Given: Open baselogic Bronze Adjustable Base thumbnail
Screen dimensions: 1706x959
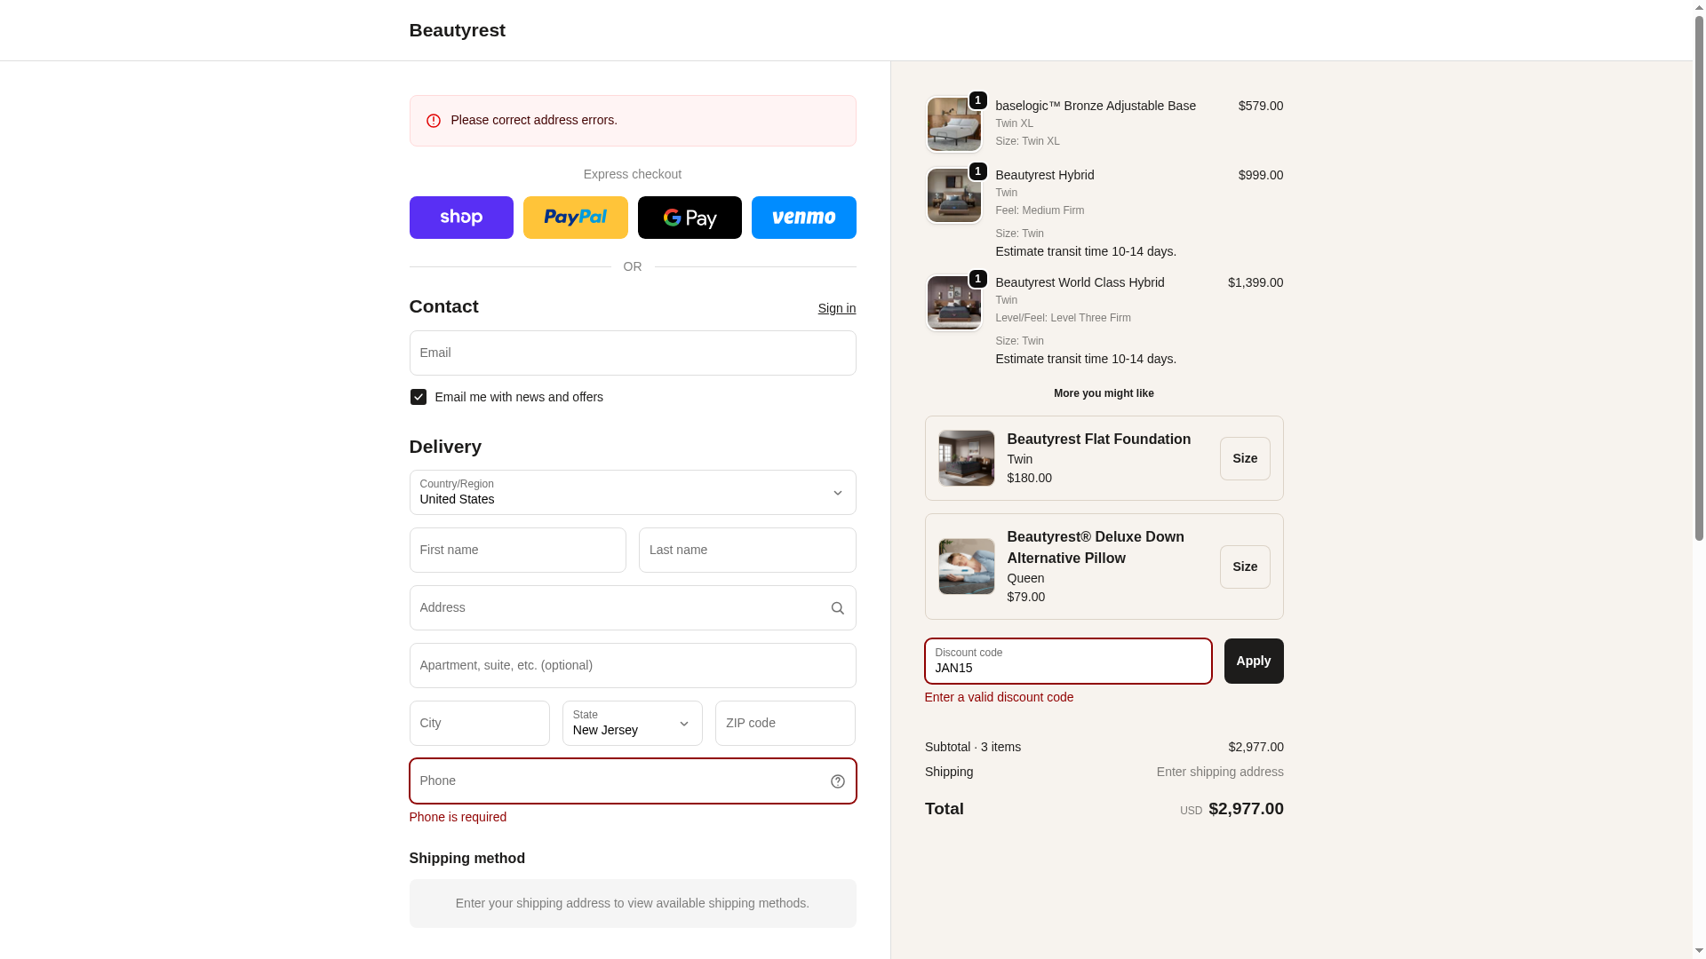Looking at the screenshot, I should pos(954,124).
